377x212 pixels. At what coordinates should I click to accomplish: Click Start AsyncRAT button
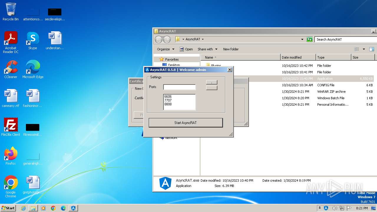pyautogui.click(x=186, y=123)
